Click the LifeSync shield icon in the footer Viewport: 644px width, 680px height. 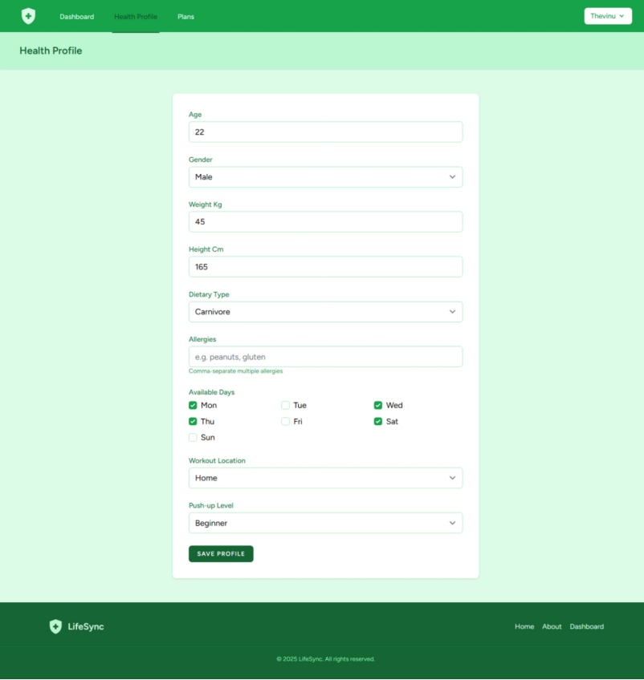[x=55, y=626]
